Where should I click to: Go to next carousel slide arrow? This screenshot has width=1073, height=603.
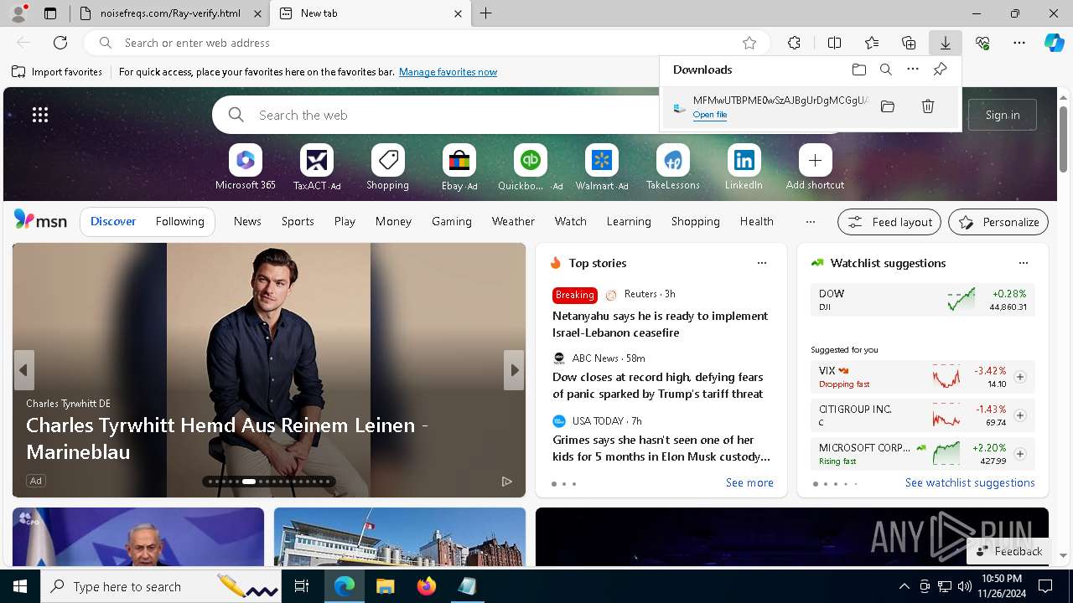point(514,370)
